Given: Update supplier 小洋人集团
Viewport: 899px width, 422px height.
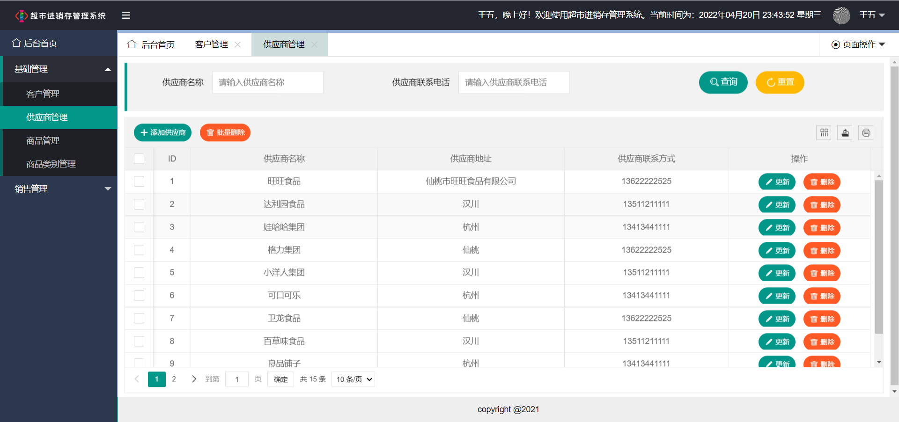Looking at the screenshot, I should point(777,273).
